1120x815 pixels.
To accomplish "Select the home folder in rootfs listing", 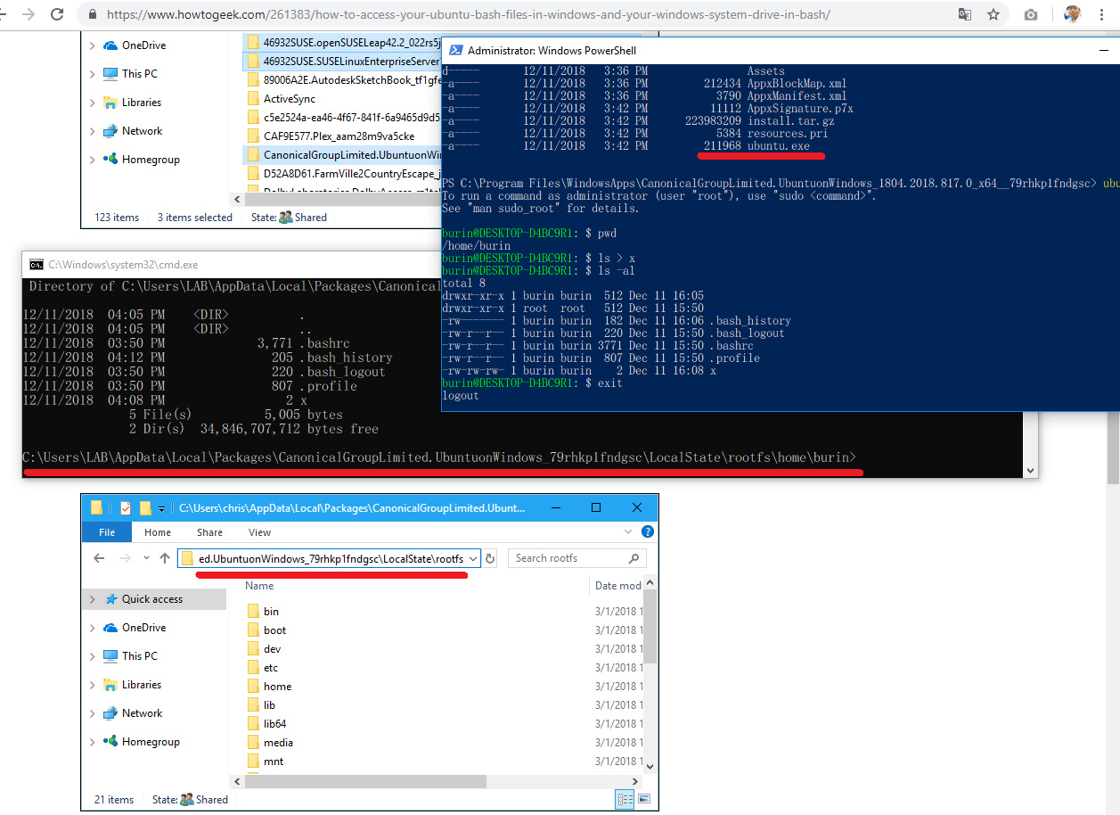I will pos(277,687).
